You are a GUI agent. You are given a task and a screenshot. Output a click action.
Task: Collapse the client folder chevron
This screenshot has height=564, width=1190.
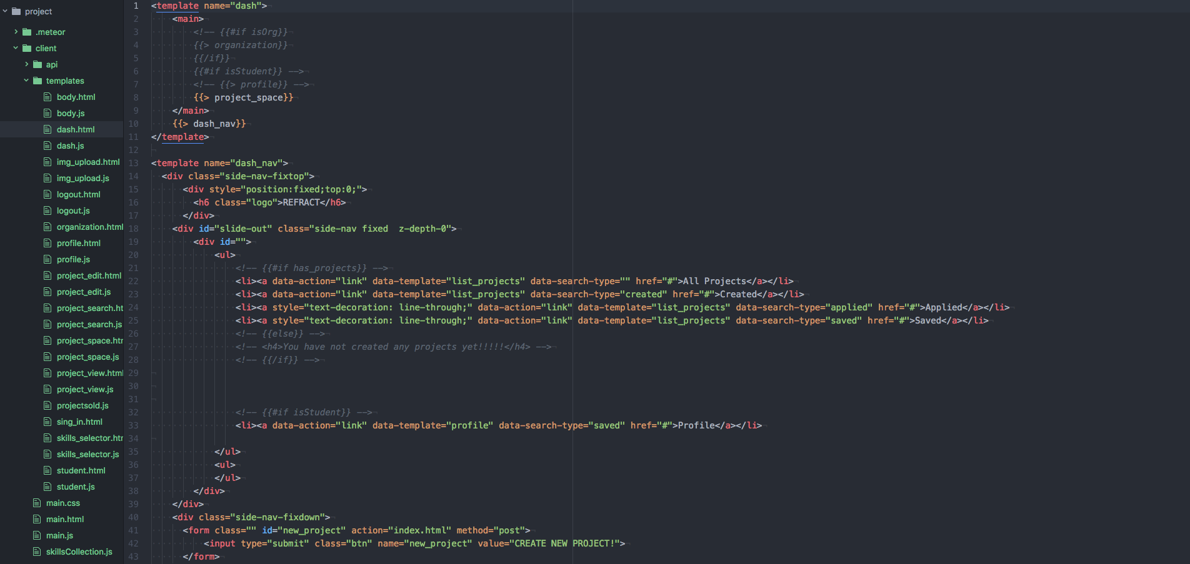(x=16, y=48)
